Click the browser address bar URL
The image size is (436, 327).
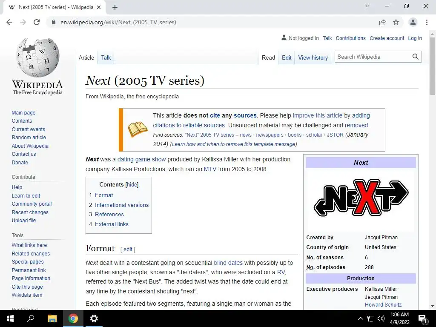(118, 22)
